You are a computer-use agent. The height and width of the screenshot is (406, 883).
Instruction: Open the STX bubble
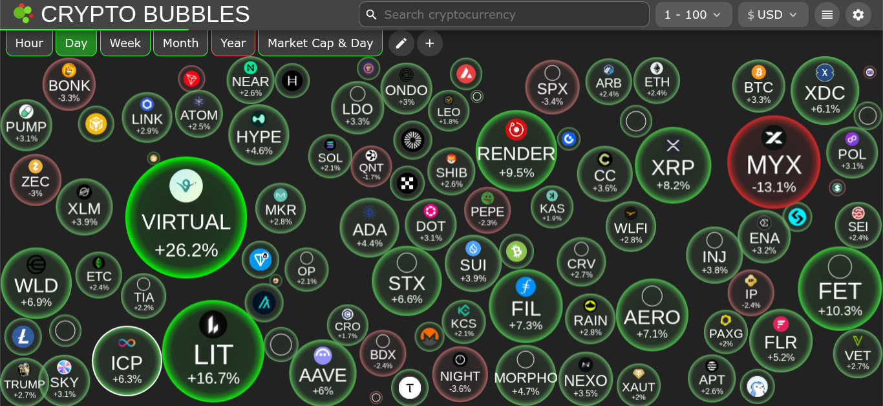pyautogui.click(x=407, y=281)
